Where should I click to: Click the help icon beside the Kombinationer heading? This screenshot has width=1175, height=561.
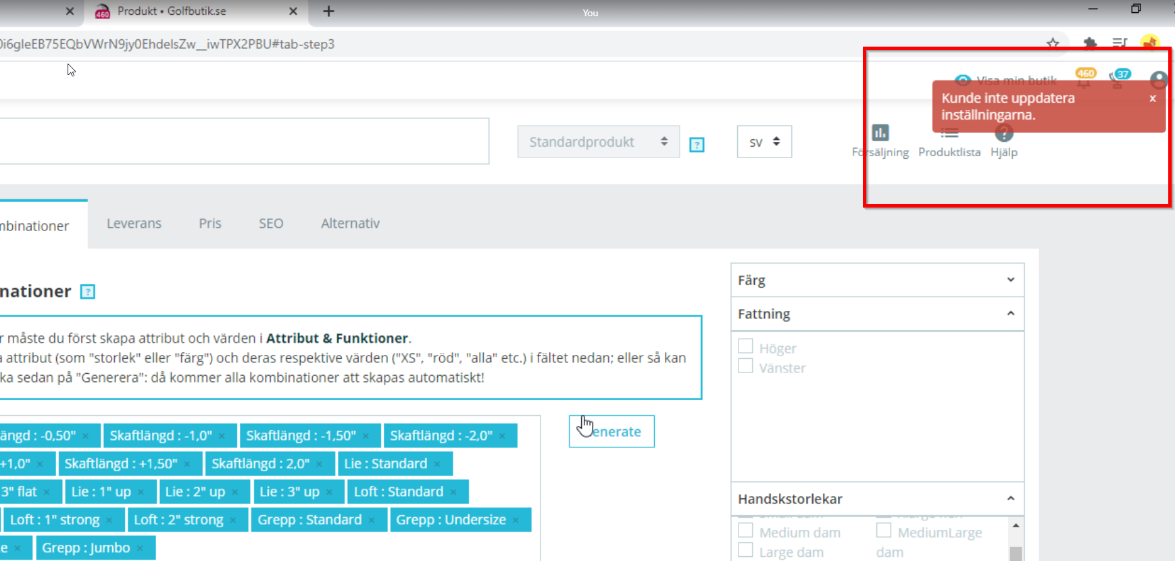(88, 291)
